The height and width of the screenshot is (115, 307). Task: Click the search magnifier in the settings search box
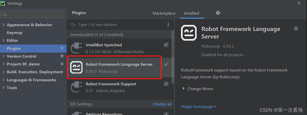tap(5, 15)
